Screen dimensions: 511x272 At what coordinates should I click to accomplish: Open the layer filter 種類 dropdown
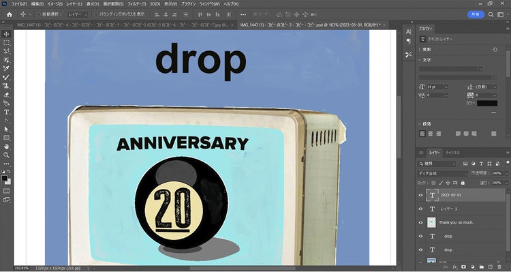[437, 164]
